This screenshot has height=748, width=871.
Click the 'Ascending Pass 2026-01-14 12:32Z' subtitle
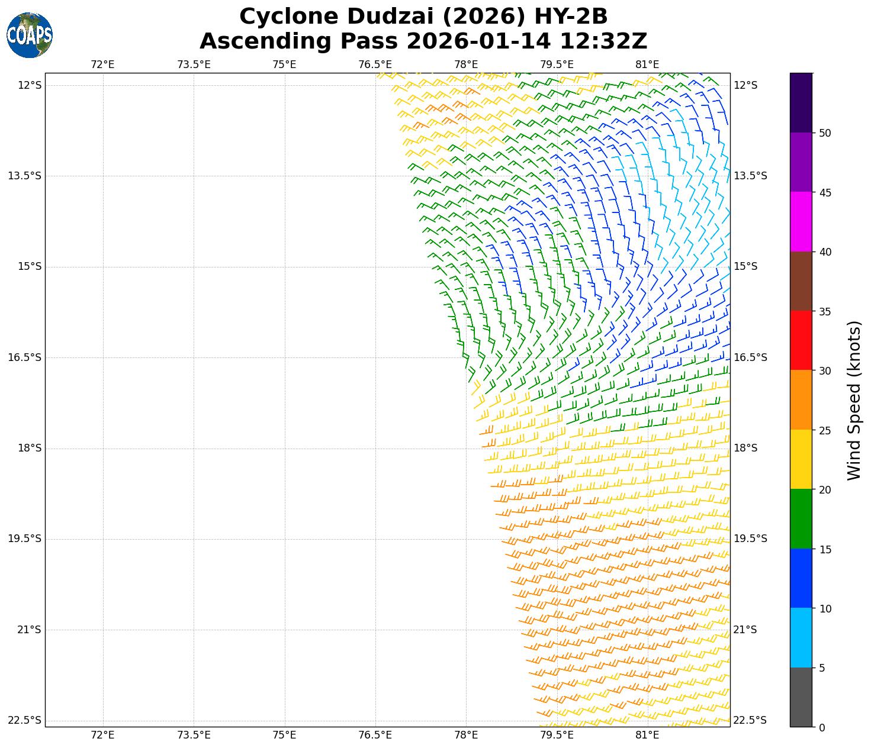pos(423,41)
